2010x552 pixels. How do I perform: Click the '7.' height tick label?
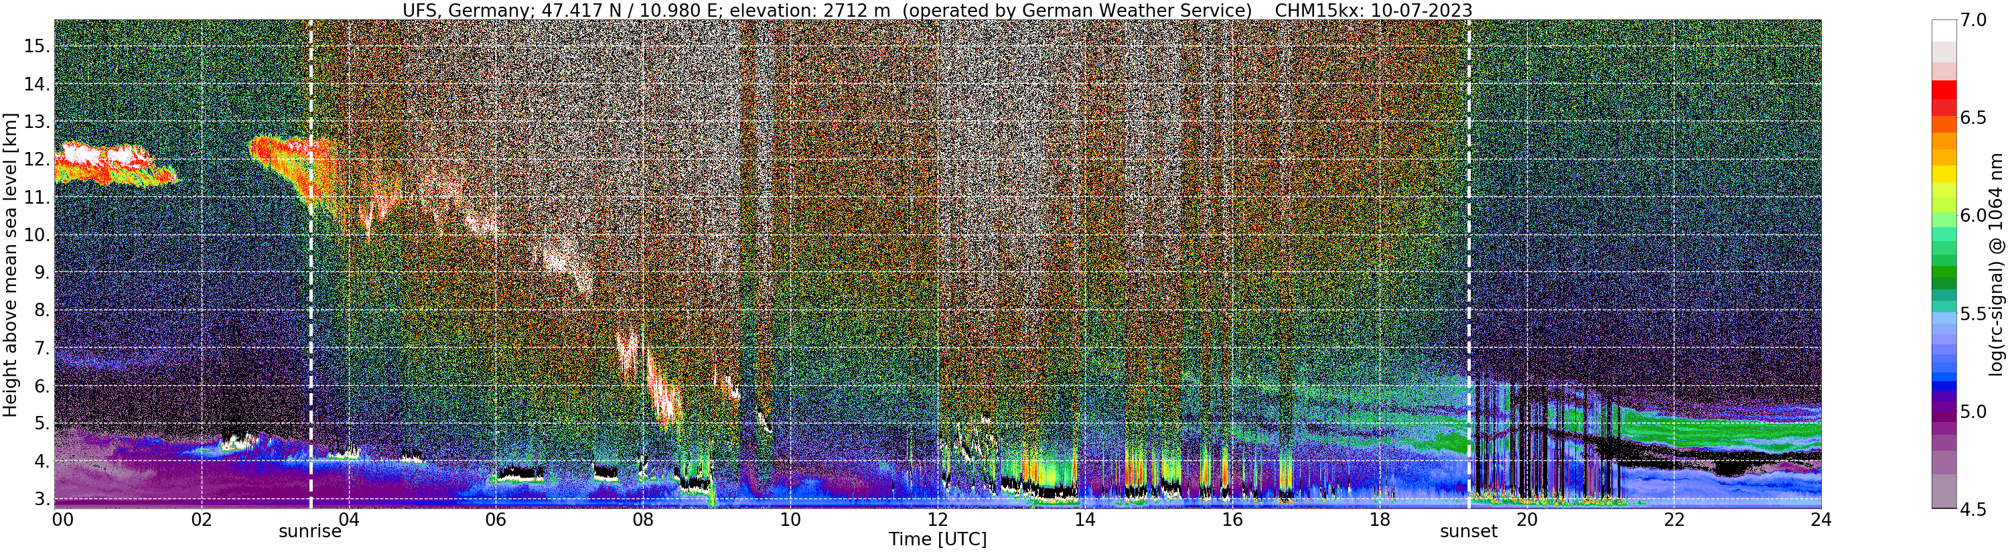(42, 348)
